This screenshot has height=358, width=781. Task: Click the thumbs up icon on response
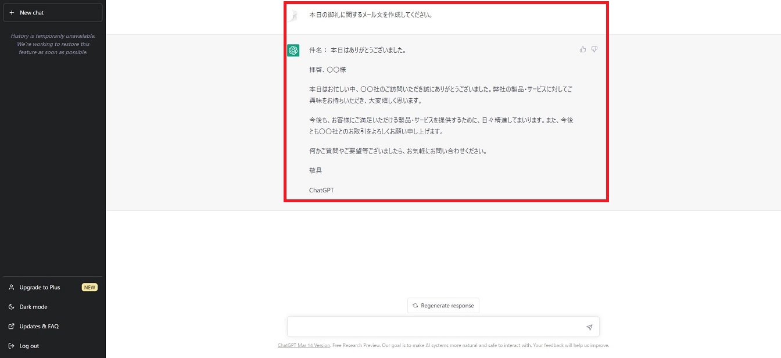click(583, 49)
